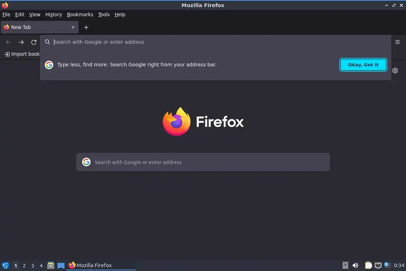Switch to workspace 4
The width and height of the screenshot is (406, 271).
(x=41, y=266)
